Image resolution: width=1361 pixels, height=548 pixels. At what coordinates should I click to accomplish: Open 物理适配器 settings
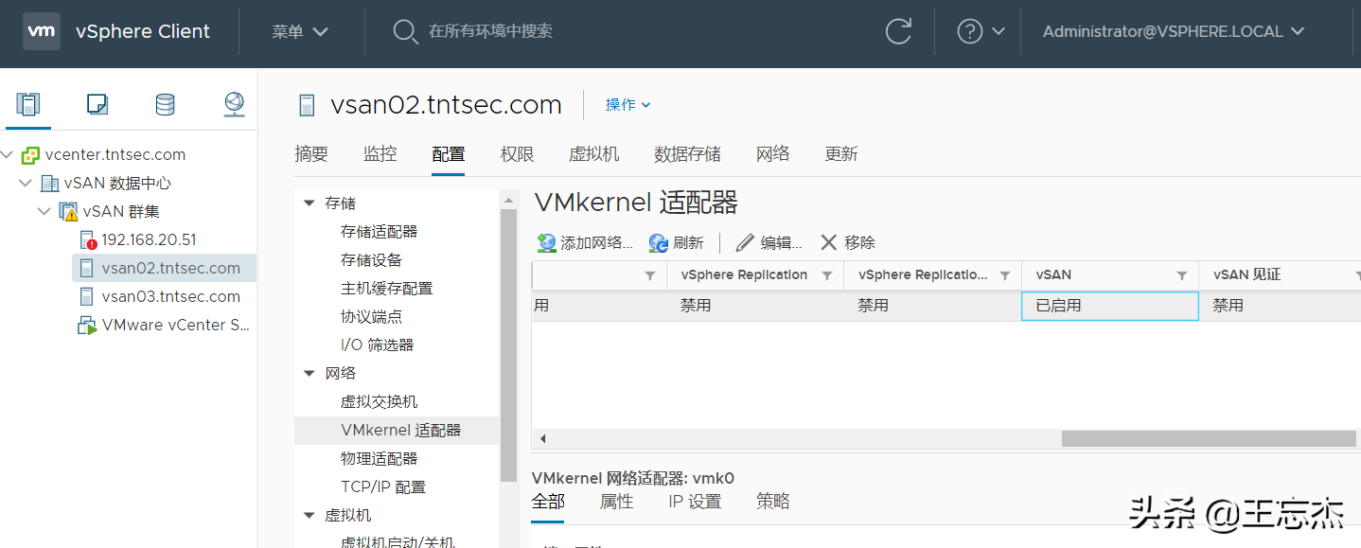point(379,459)
